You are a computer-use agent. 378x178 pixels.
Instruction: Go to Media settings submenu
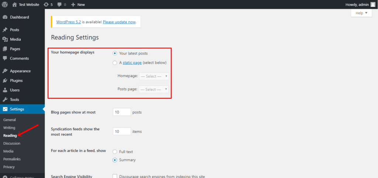(8, 151)
